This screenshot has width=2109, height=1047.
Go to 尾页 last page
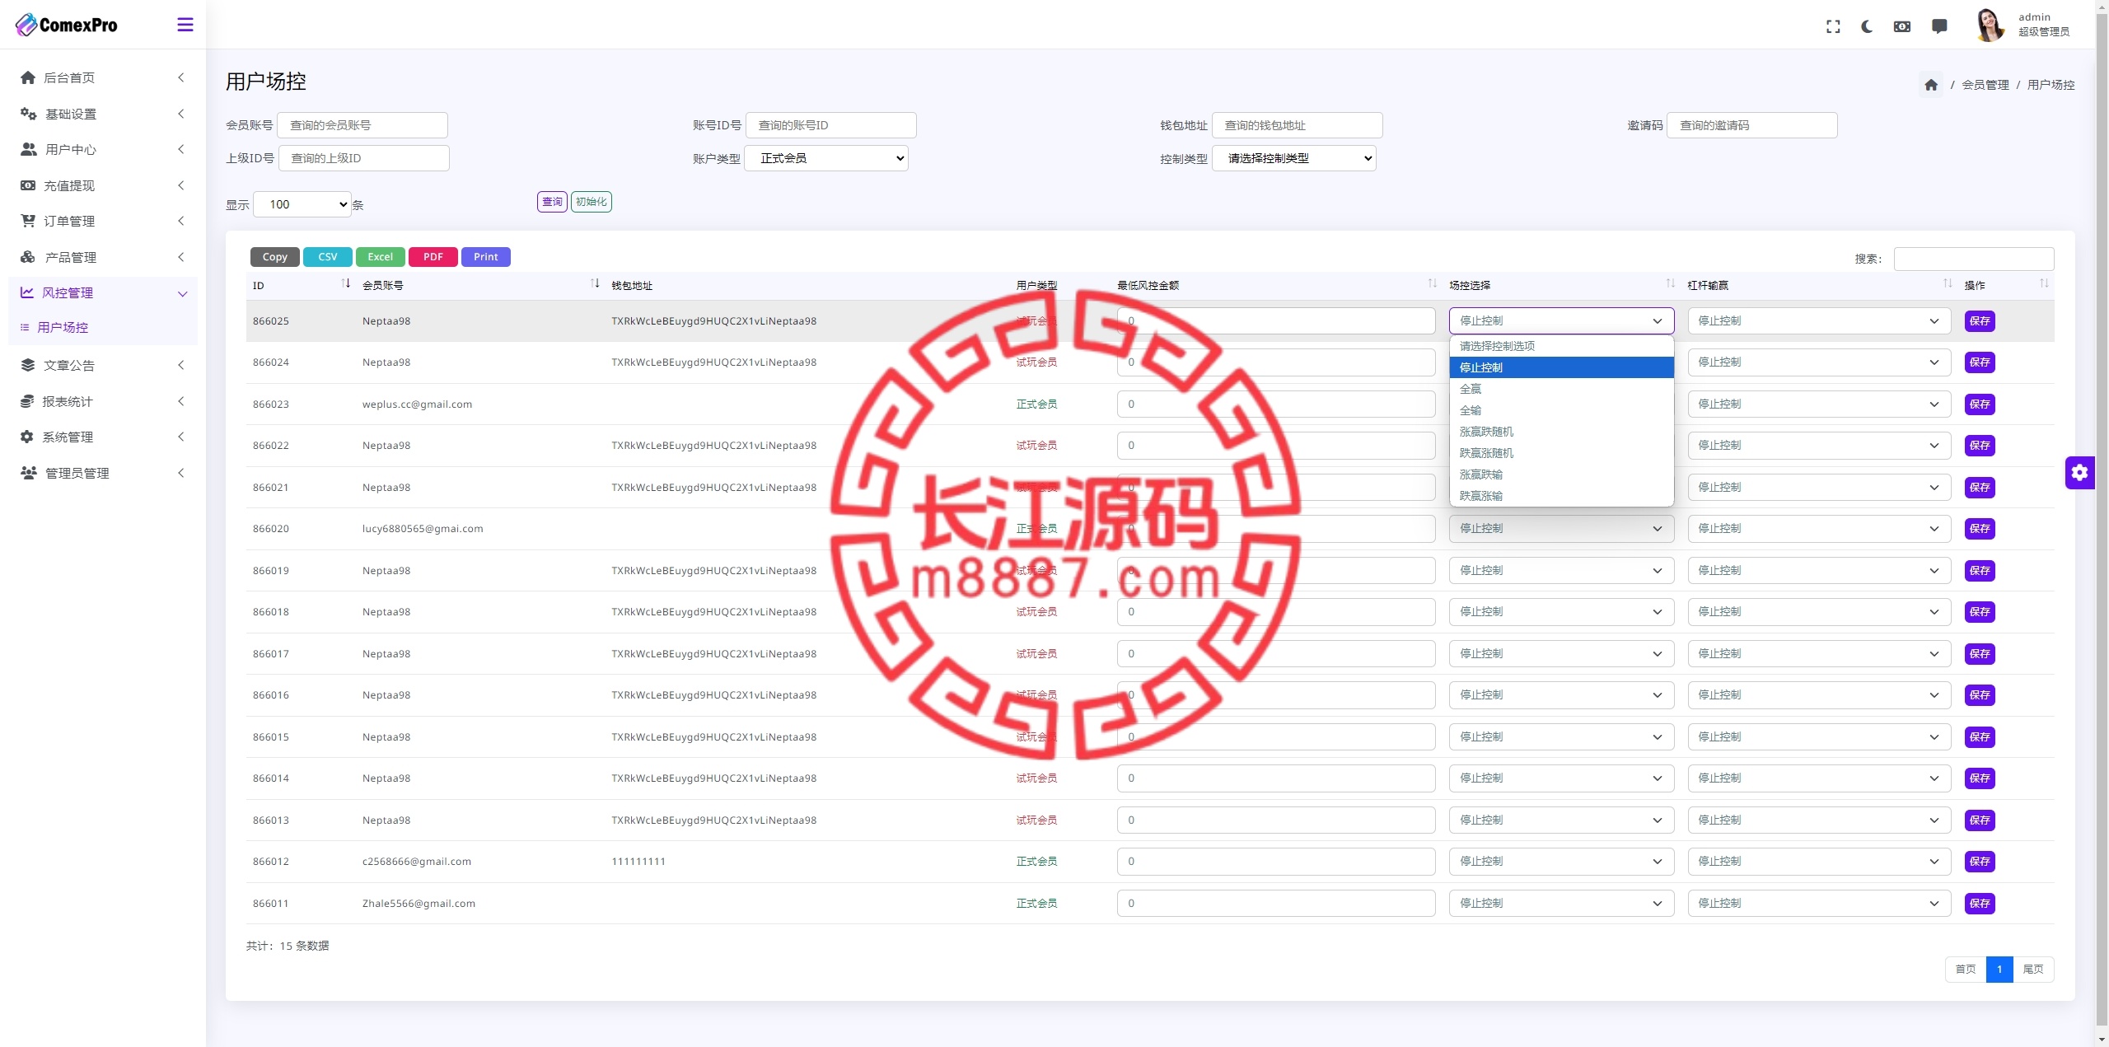coord(2033,970)
